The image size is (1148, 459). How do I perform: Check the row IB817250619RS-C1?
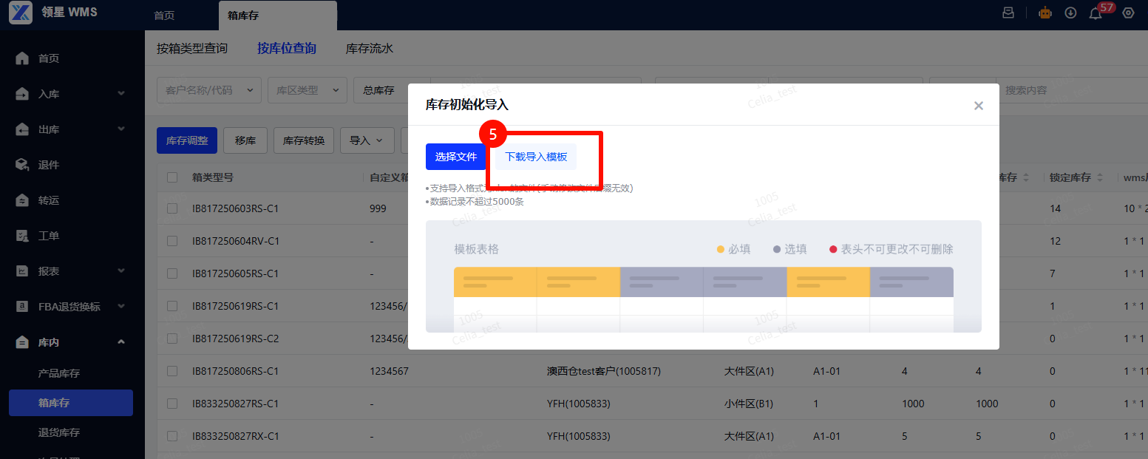tap(172, 306)
